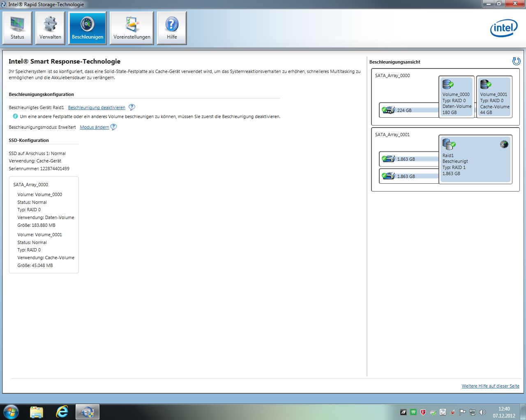Open volume speaker tray icon
526x420 pixels.
(482, 412)
